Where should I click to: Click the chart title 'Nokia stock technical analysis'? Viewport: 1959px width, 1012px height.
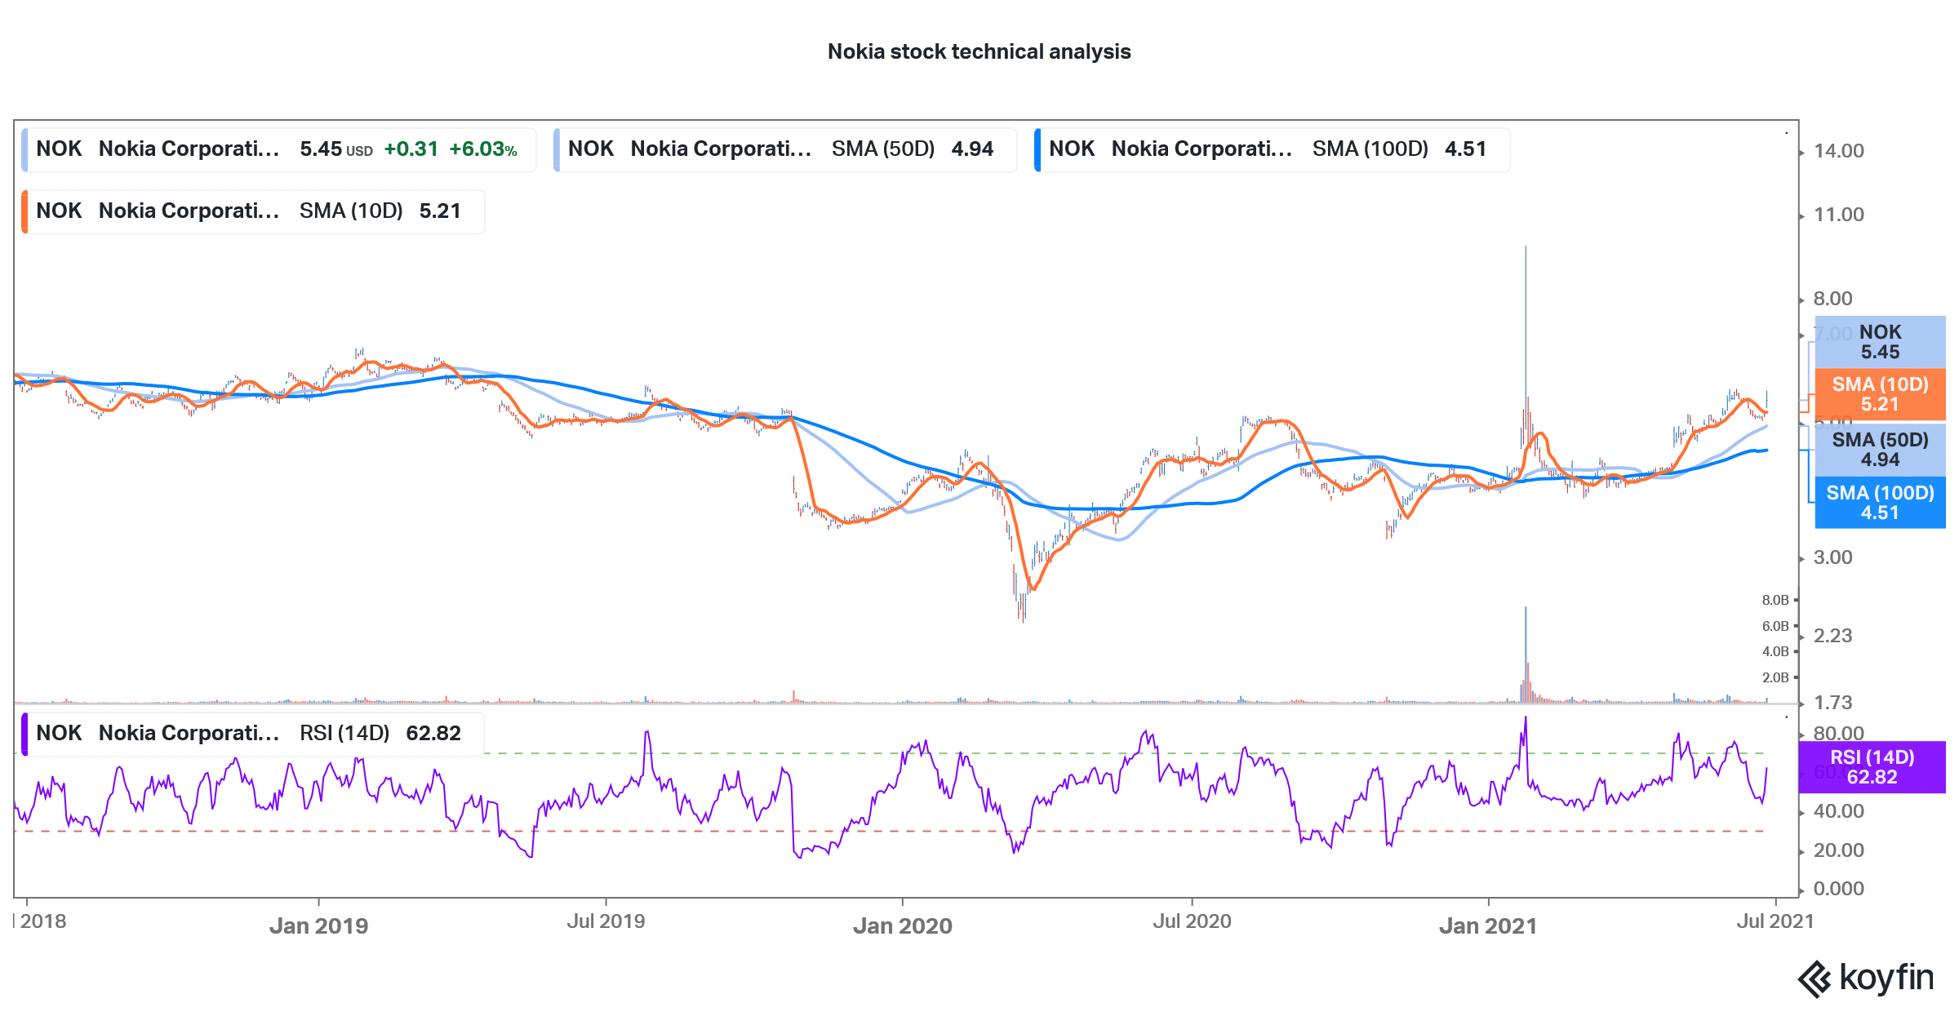(x=979, y=51)
